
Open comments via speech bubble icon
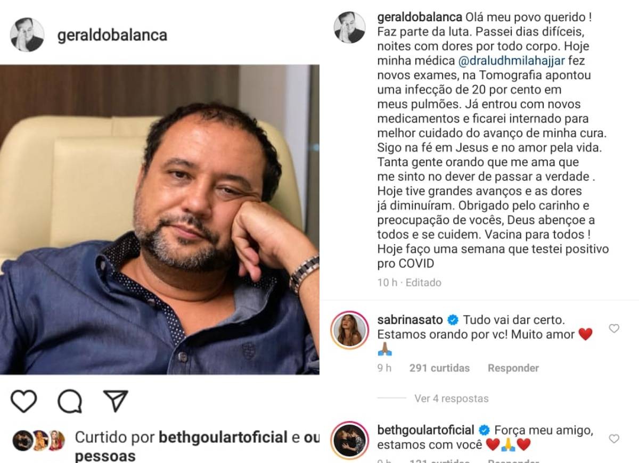coord(70,402)
